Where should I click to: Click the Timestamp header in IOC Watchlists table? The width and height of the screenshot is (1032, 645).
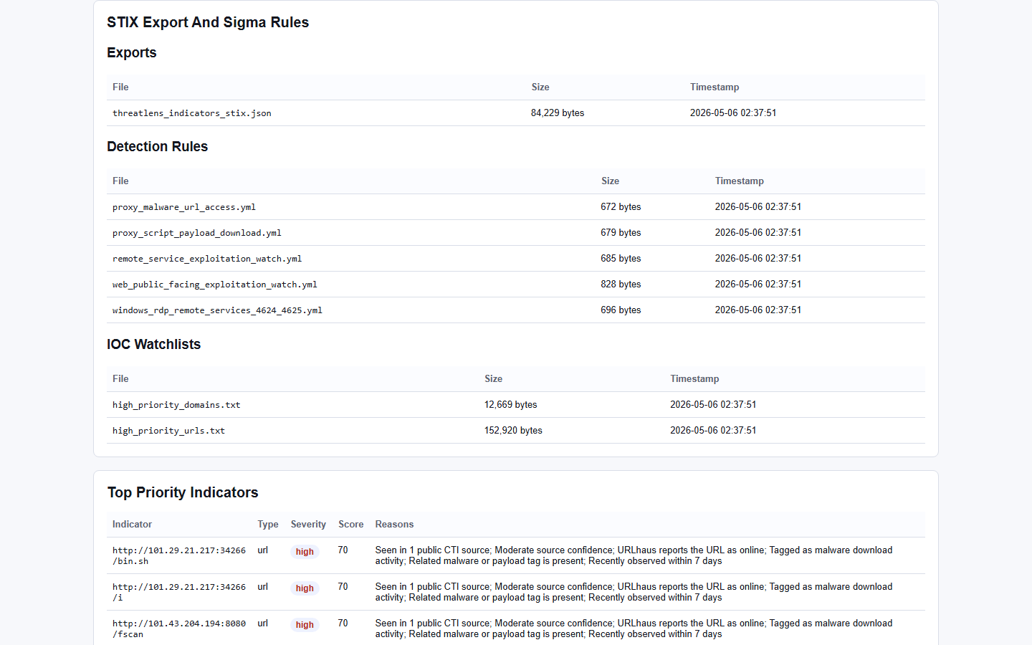pos(694,379)
